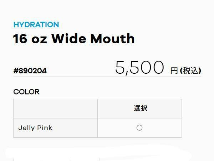Image resolution: width=214 pixels, height=161 pixels.
Task: Click the 選択 column header
Action: click(x=139, y=109)
